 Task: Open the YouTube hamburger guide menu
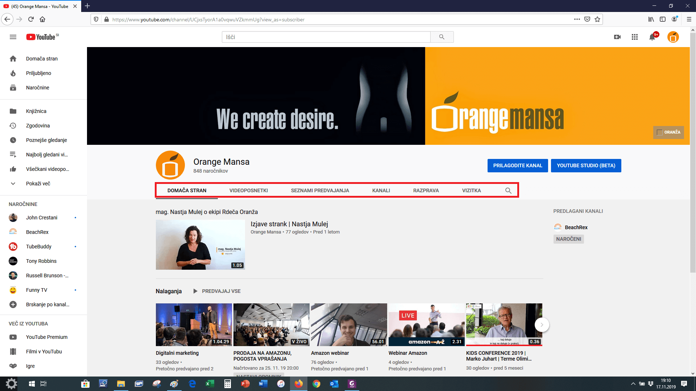(13, 37)
